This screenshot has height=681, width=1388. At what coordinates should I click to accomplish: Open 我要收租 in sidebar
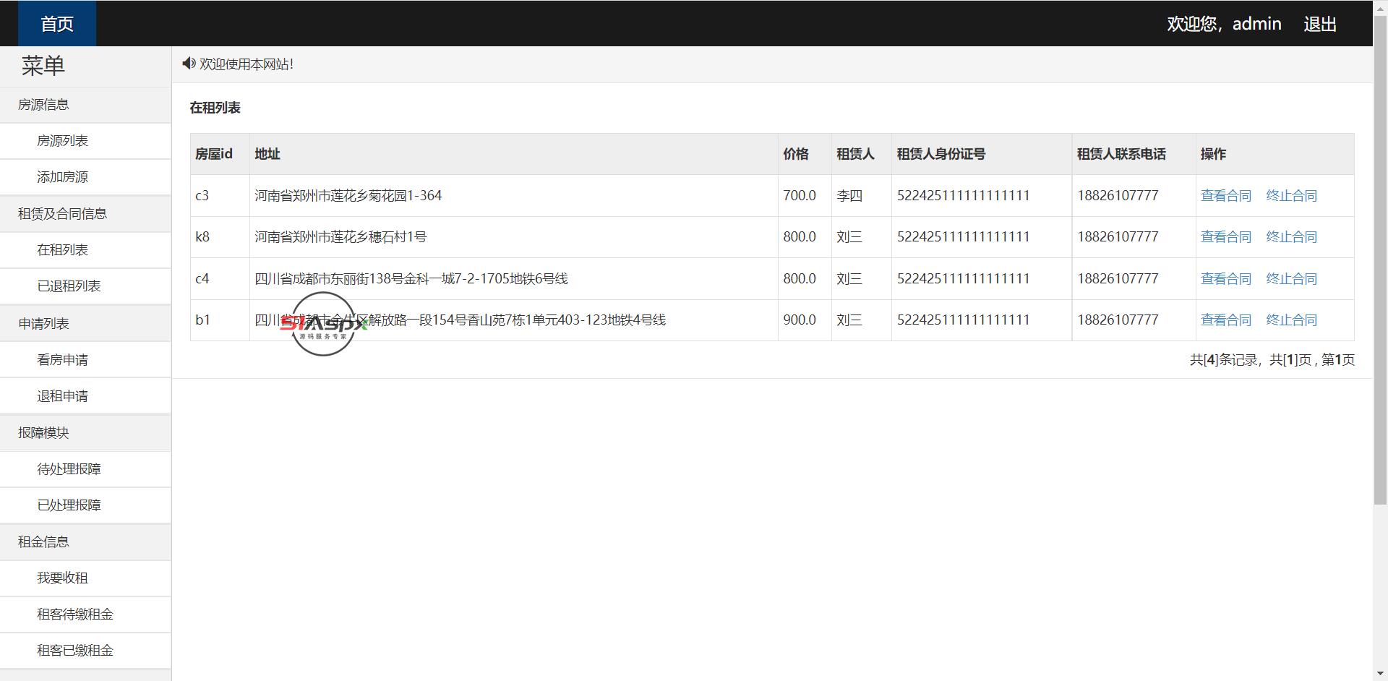[63, 578]
